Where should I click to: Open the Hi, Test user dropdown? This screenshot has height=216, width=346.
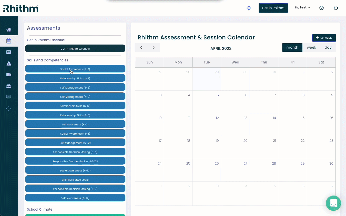pyautogui.click(x=302, y=7)
